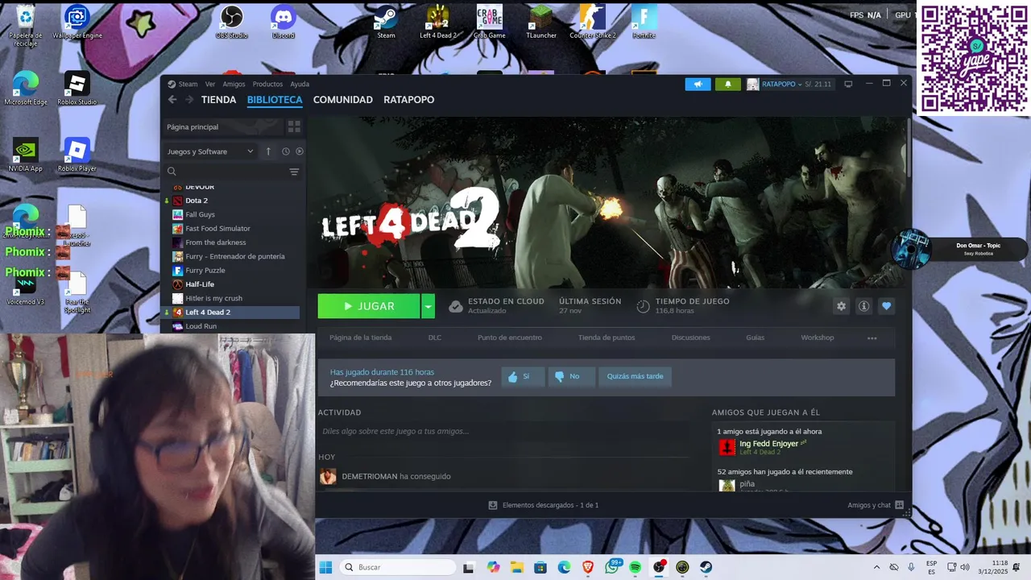The width and height of the screenshot is (1031, 580).
Task: Open the Ayuda menu
Action: coord(300,84)
